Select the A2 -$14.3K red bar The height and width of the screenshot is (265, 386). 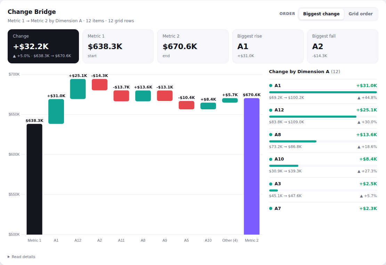click(x=99, y=85)
